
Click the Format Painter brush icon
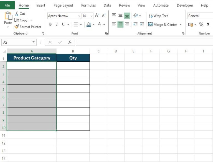click(17, 27)
